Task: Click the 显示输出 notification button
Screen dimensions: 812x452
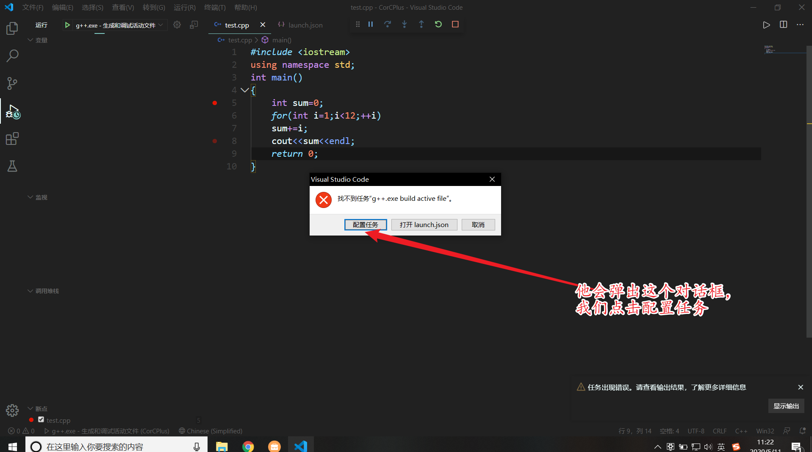Action: 786,406
